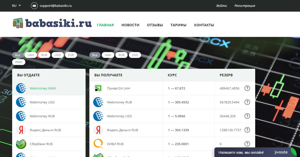Image resolution: width=300 pixels, height=157 pixels.
Task: Click reserve value 1288120.7737
Action: [230, 130]
